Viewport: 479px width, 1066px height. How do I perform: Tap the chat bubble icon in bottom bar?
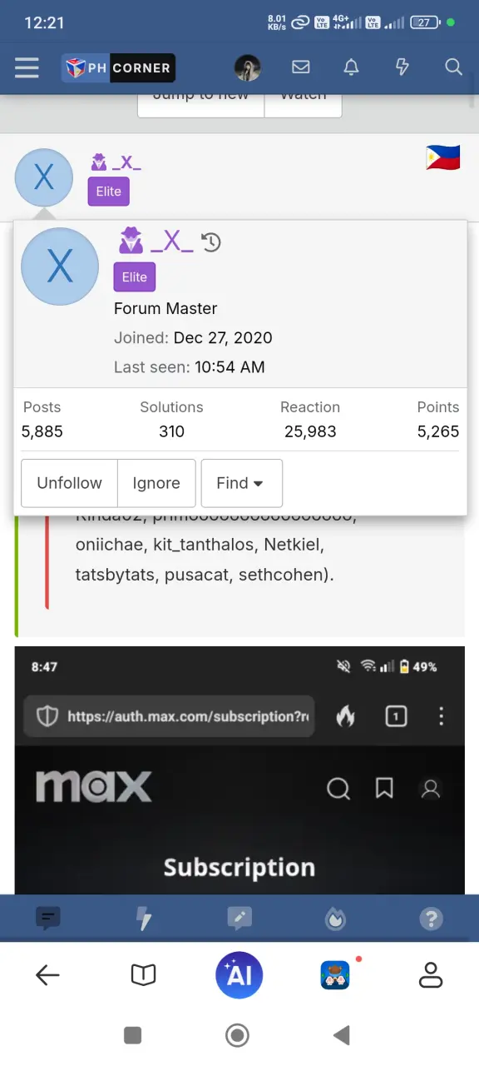coord(48,919)
